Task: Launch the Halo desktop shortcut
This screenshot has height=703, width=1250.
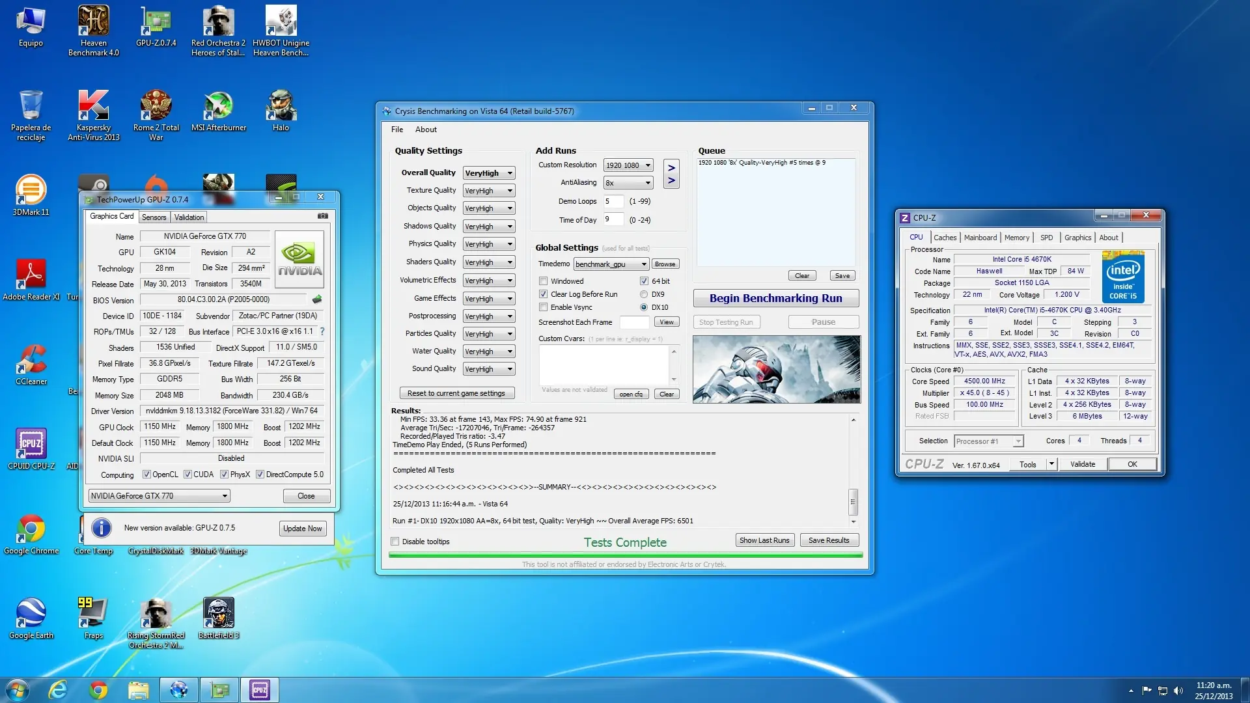Action: pyautogui.click(x=281, y=111)
